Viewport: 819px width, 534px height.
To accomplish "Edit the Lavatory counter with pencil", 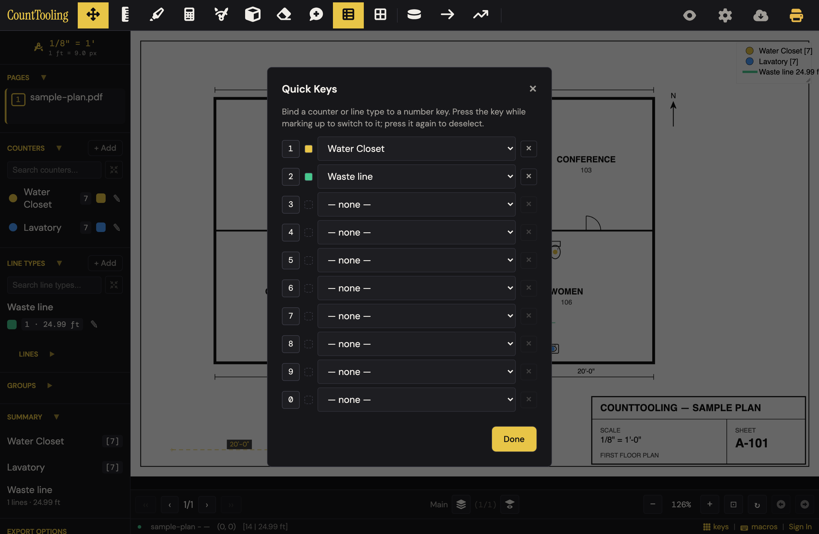I will [117, 228].
